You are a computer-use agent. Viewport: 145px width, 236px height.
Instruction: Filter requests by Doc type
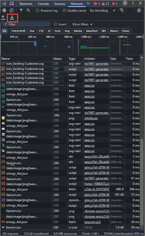32,31
